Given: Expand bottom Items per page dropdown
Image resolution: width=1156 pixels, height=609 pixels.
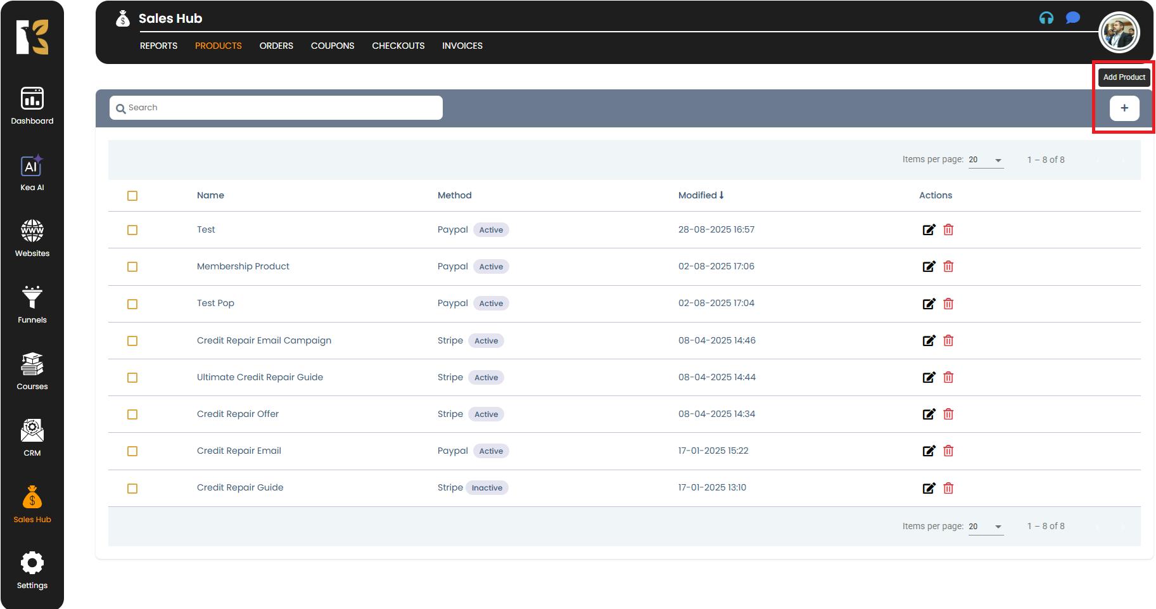Looking at the screenshot, I should click(986, 527).
